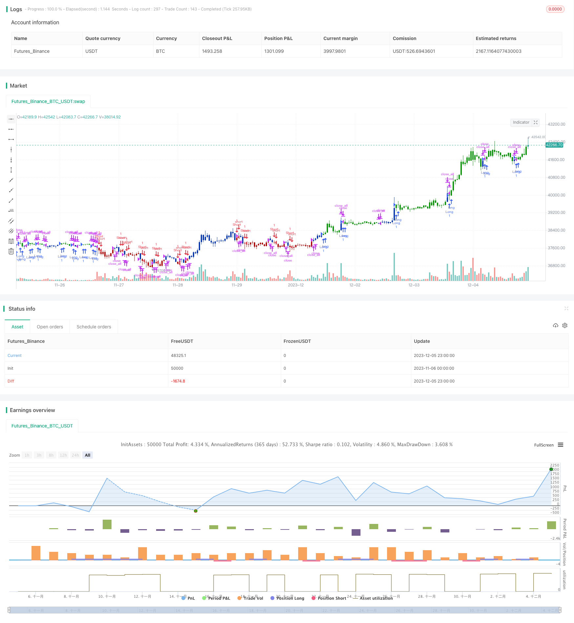Select the parallel channel drawing tool
This screenshot has width=574, height=623.
(x=11, y=221)
